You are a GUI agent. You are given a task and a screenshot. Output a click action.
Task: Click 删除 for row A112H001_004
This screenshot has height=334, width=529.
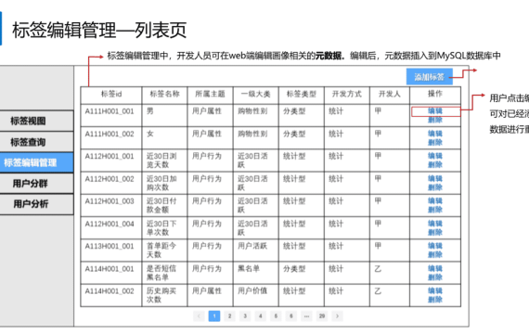[x=435, y=232]
